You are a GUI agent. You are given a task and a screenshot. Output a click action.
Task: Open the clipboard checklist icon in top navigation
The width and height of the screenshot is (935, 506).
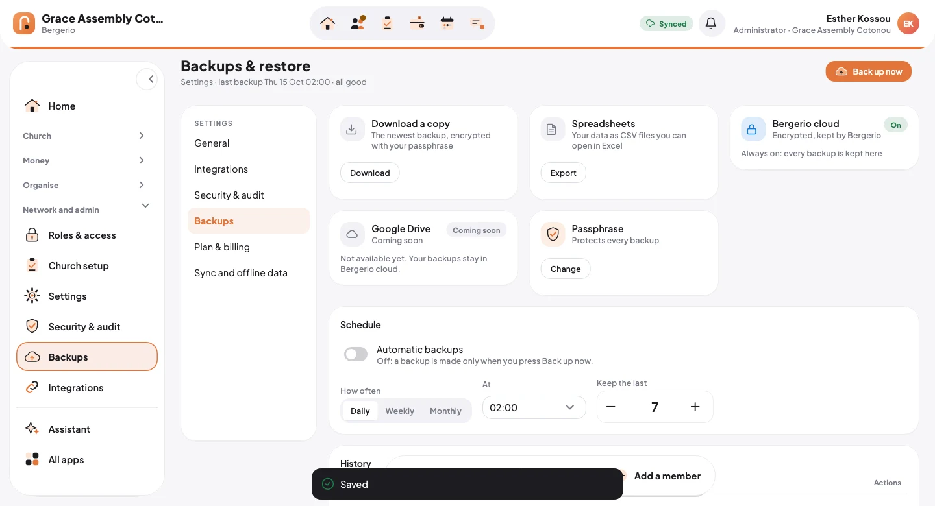pos(388,23)
